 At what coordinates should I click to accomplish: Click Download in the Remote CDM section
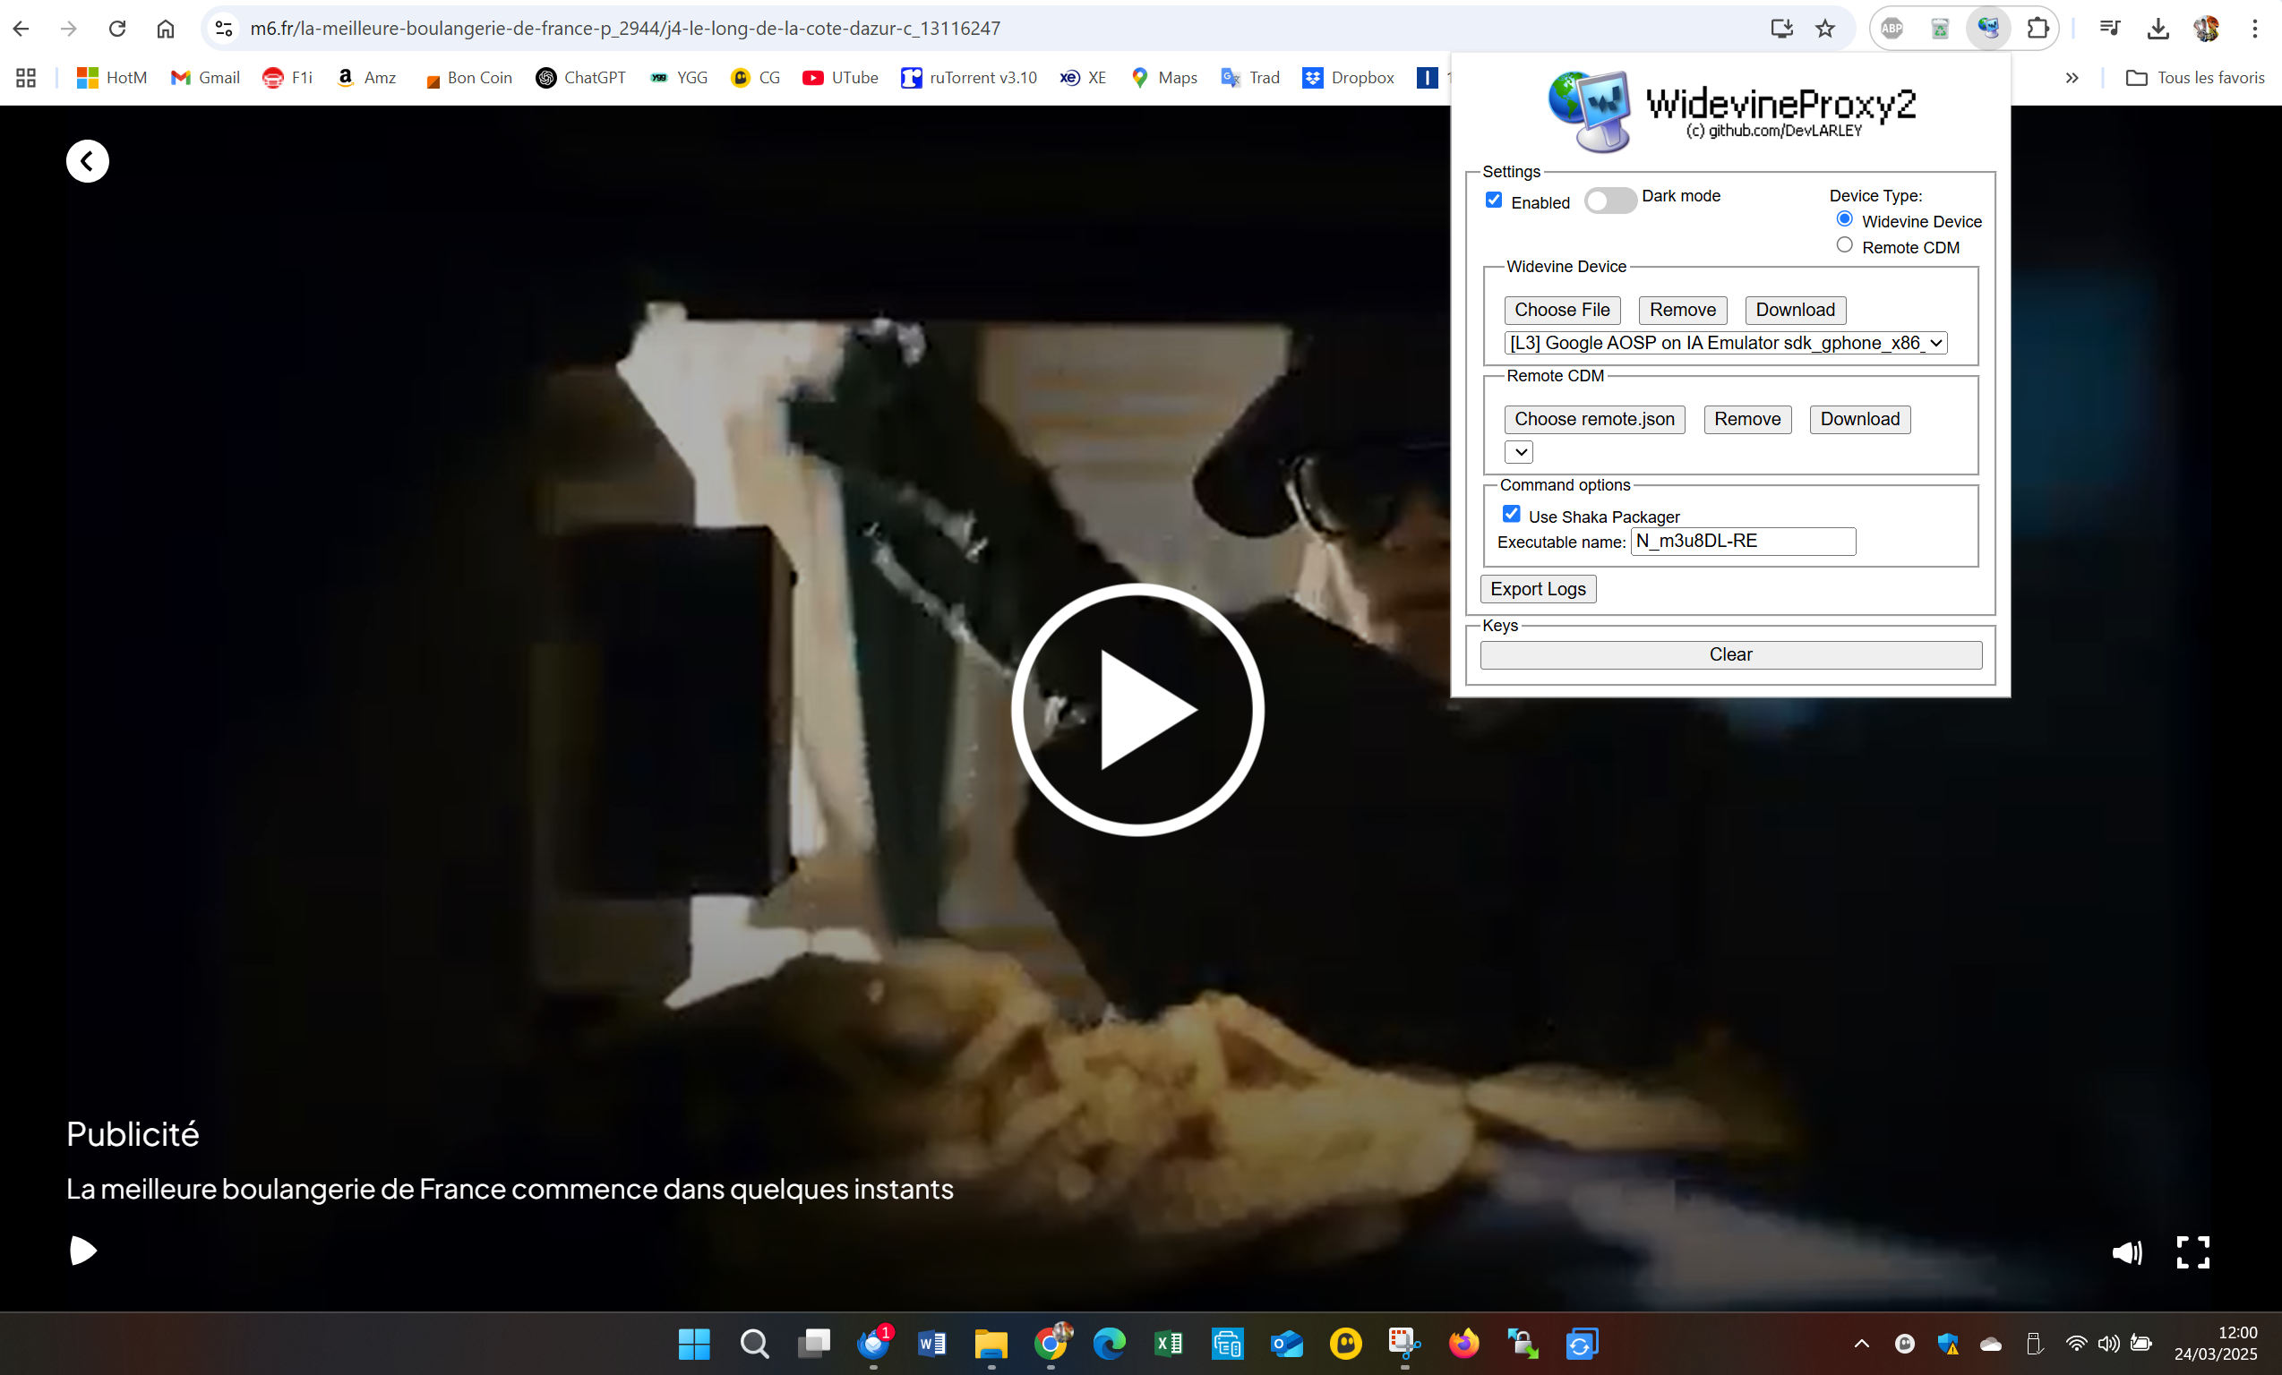coord(1859,420)
